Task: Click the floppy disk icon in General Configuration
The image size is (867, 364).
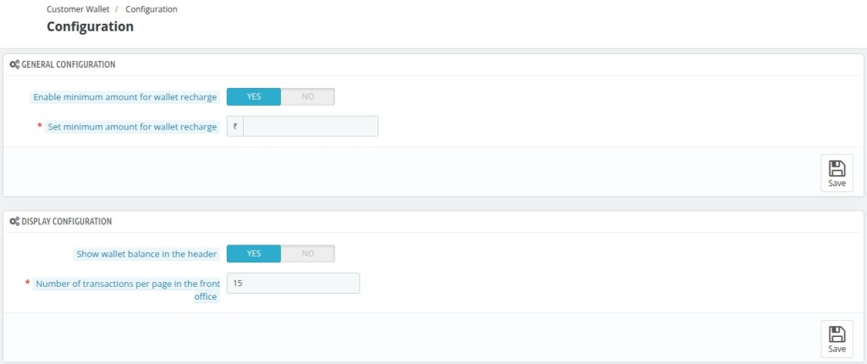Action: (837, 168)
